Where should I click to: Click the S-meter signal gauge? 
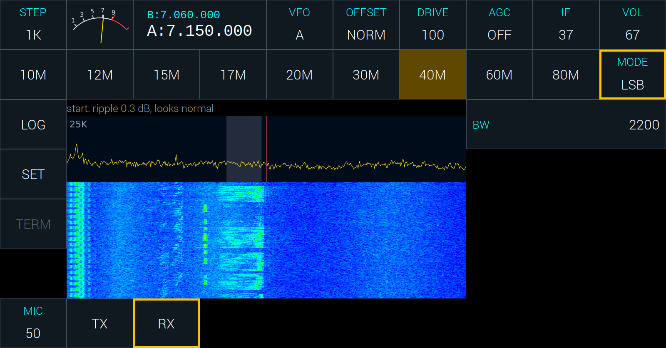[x=100, y=25]
